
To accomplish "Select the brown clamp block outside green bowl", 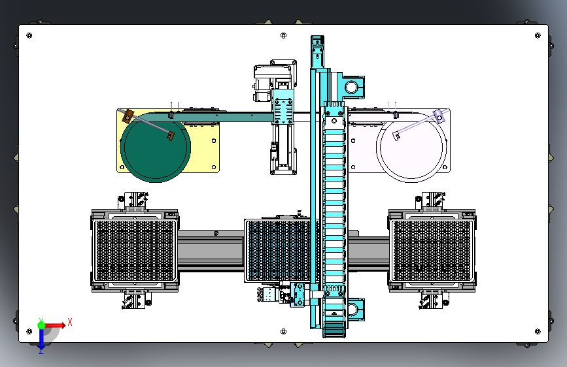I will [x=128, y=117].
